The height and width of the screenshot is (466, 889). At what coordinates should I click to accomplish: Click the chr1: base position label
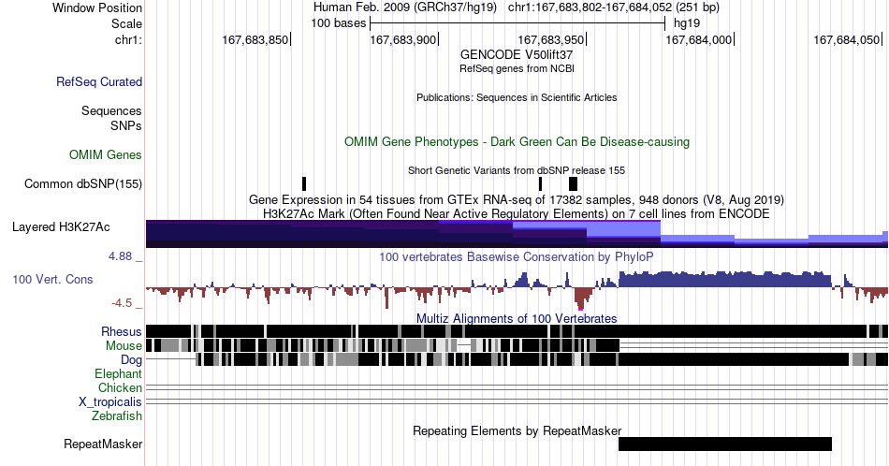point(128,39)
